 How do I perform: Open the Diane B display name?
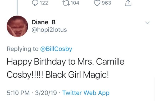(x=43, y=22)
